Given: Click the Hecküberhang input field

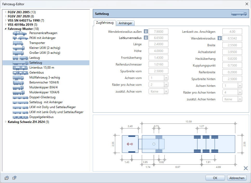Looking at the screenshot, I should [232, 58].
